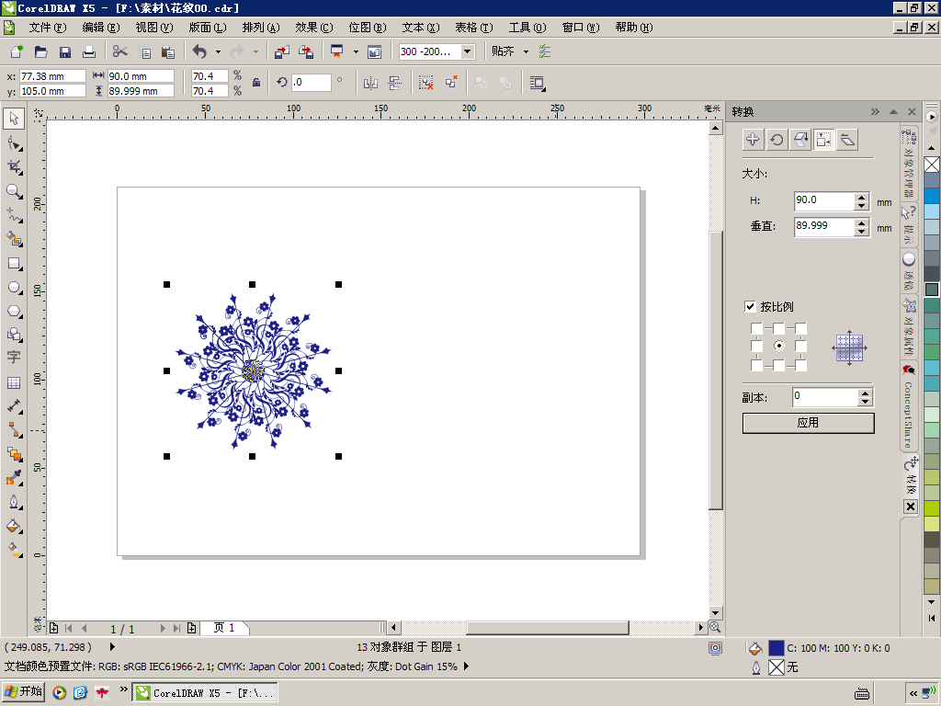
Task: Select the Text tool
Action: click(x=14, y=358)
